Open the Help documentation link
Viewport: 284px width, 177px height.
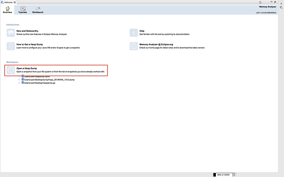(142, 31)
